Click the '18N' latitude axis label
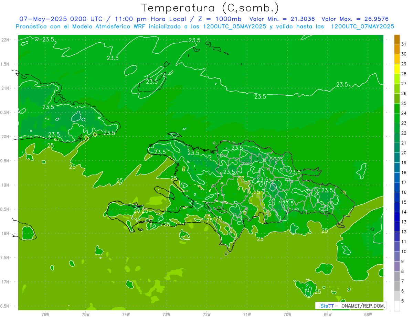413x319 pixels. pyautogui.click(x=6, y=233)
